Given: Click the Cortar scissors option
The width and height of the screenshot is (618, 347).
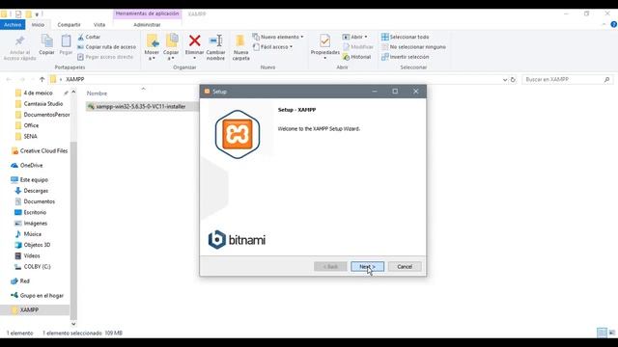Looking at the screenshot, I should pos(90,37).
